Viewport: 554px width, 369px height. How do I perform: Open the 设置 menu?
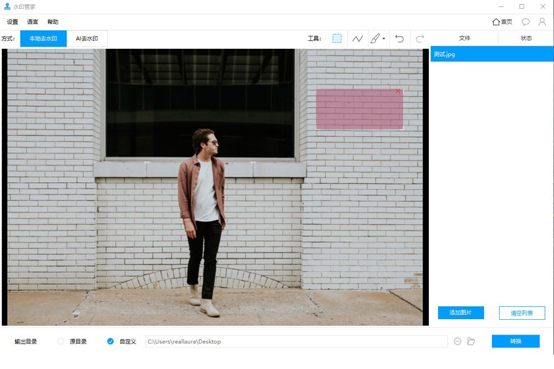12,22
